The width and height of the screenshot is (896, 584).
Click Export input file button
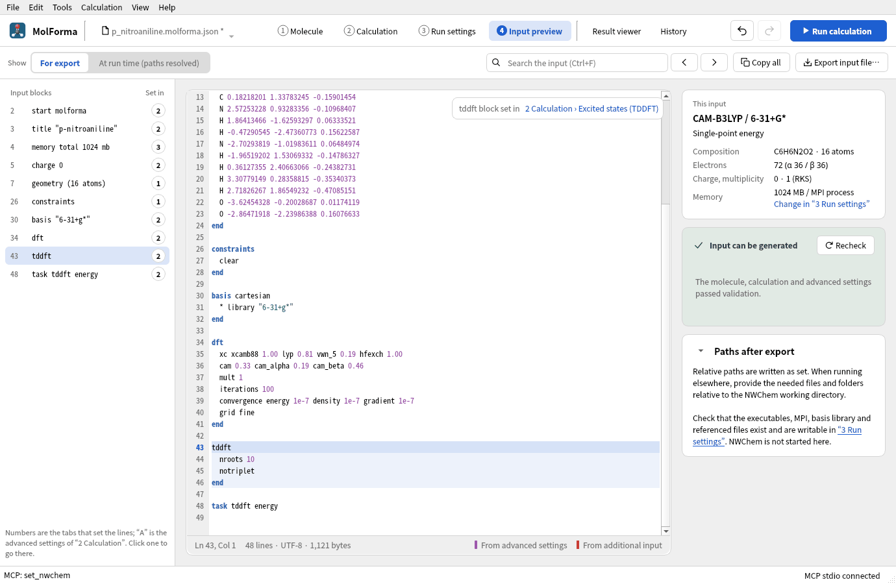click(841, 62)
